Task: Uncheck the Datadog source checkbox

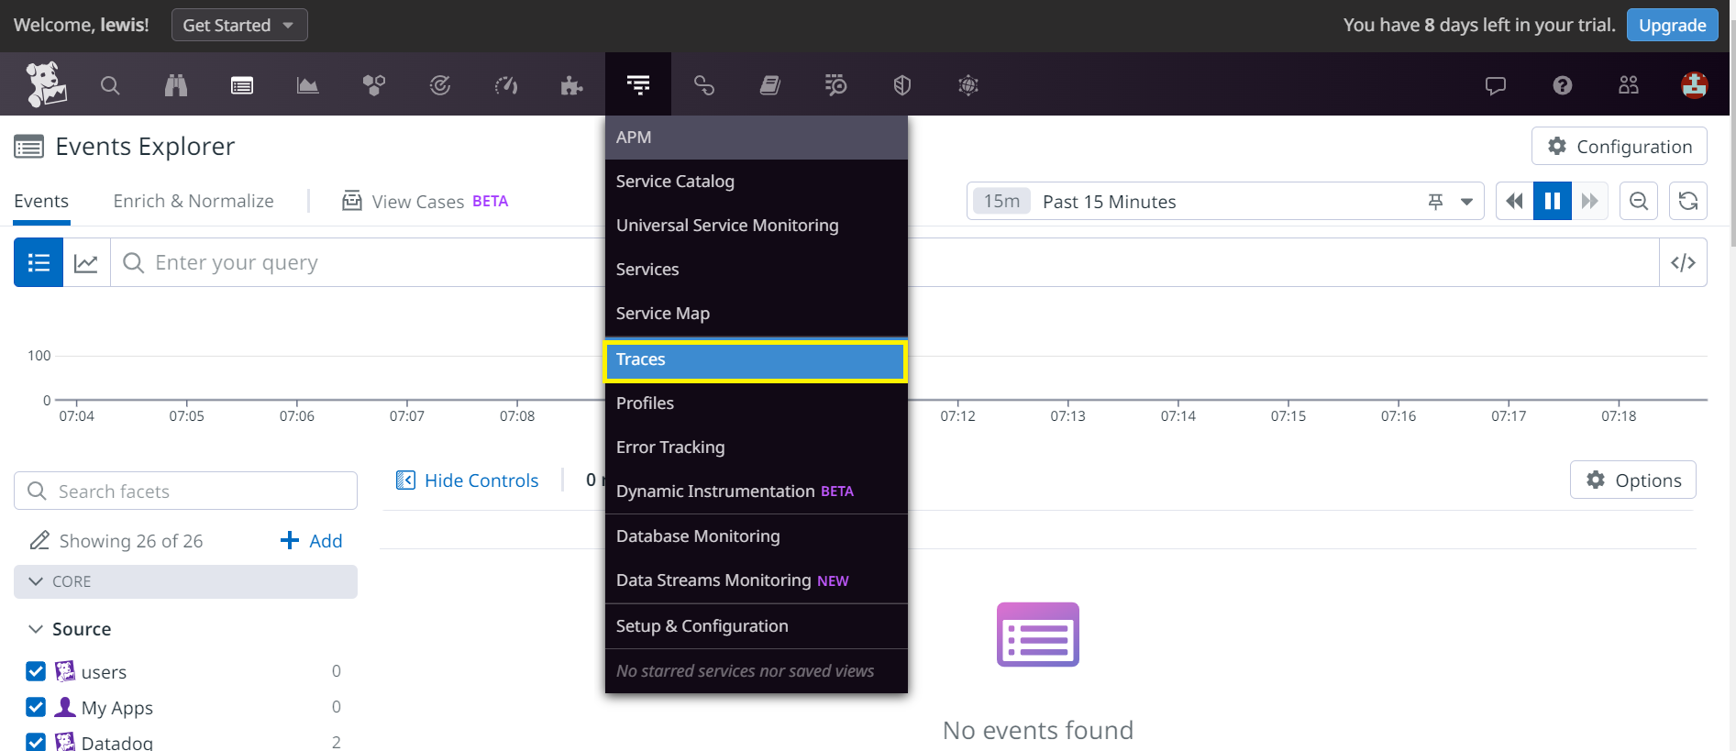Action: (36, 742)
